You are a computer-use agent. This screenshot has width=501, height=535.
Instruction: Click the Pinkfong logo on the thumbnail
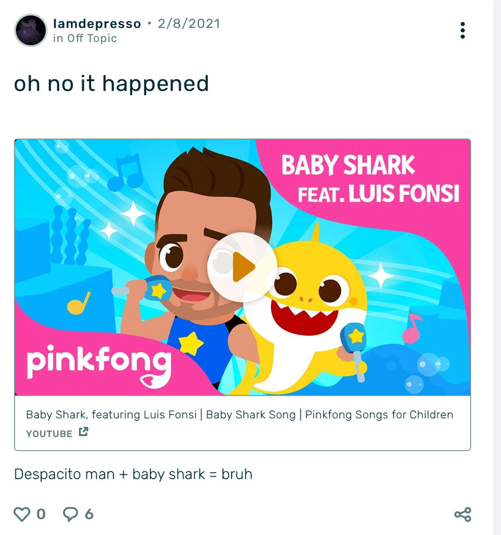click(x=98, y=363)
